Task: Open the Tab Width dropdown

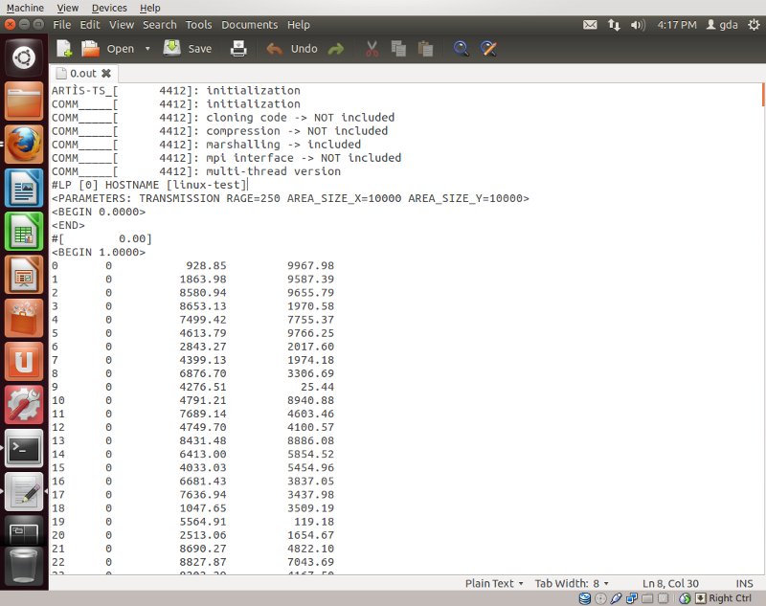Action: (x=573, y=583)
